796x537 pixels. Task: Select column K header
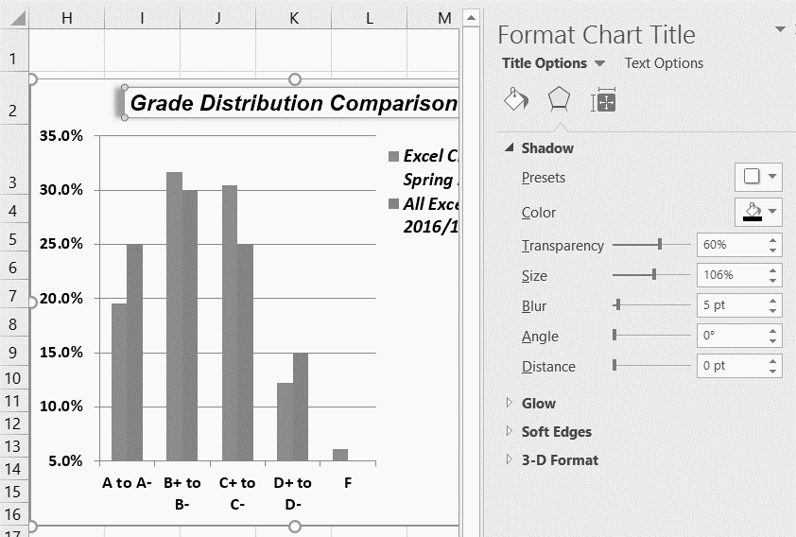point(293,18)
